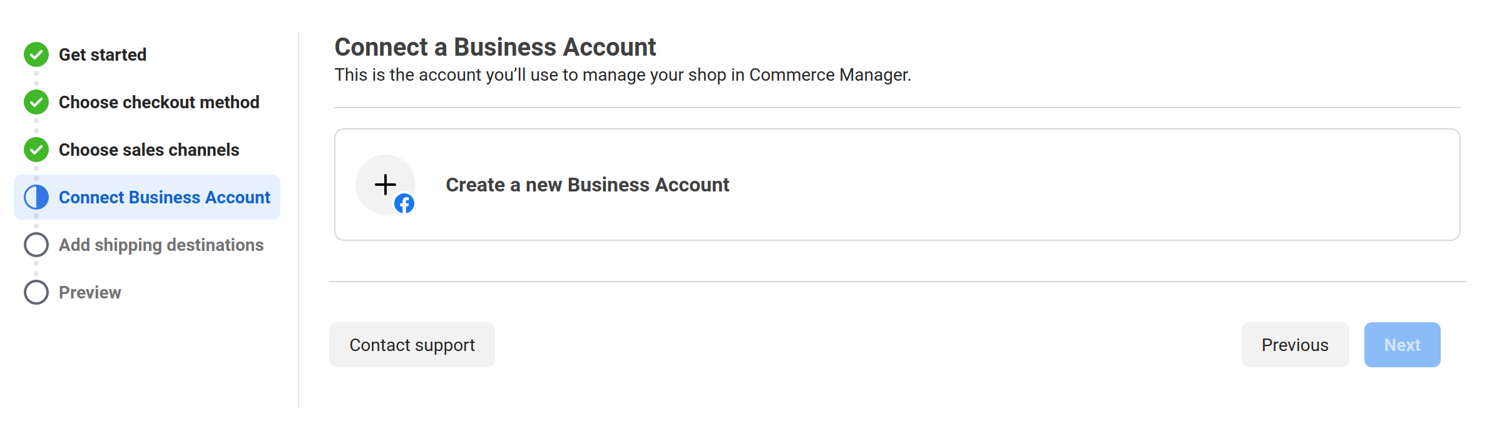Select the Connect Business Account step
Viewport: 1492px width, 433px height.
click(x=147, y=197)
